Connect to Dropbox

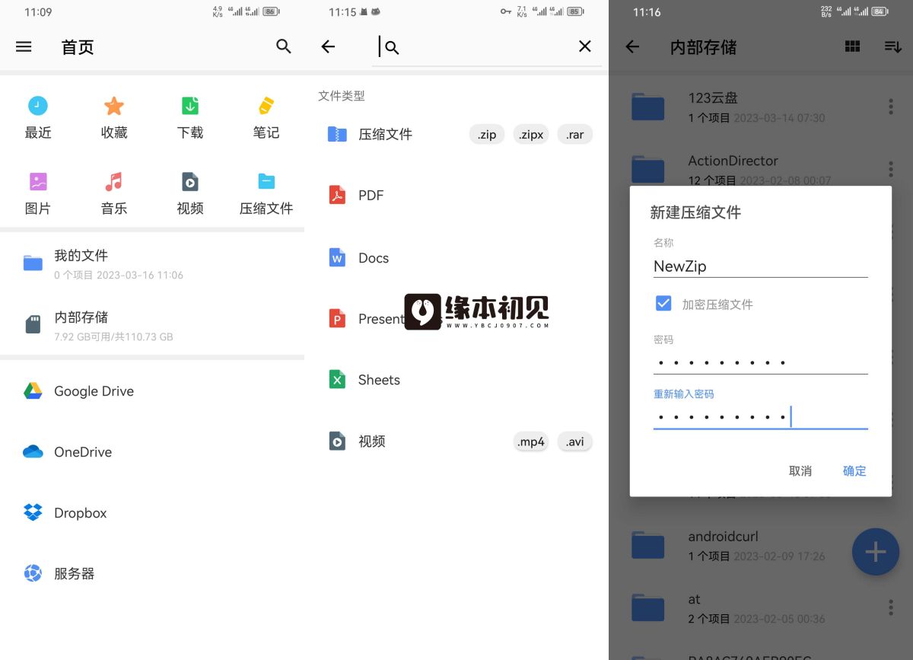[x=152, y=513]
